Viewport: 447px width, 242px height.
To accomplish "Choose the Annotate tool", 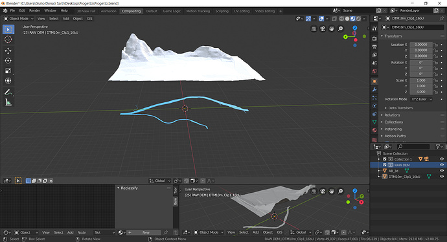I will pyautogui.click(x=8, y=93).
